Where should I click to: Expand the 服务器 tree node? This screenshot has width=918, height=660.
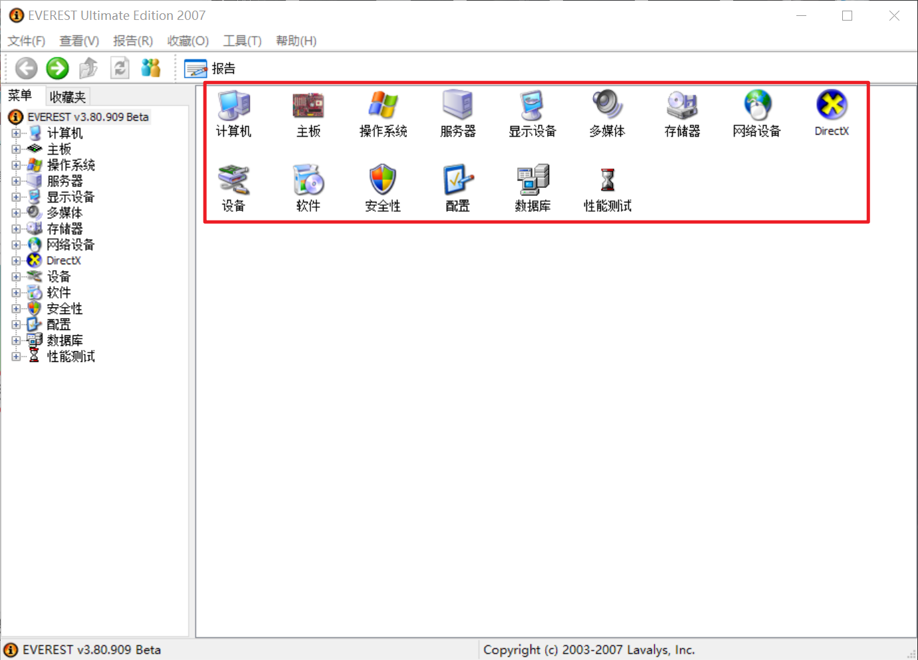pyautogui.click(x=16, y=181)
